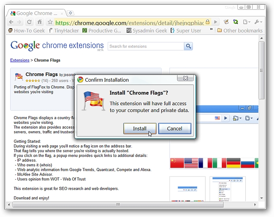This screenshot has height=217, width=274.
Task: Reload the current page
Action: pos(30,22)
